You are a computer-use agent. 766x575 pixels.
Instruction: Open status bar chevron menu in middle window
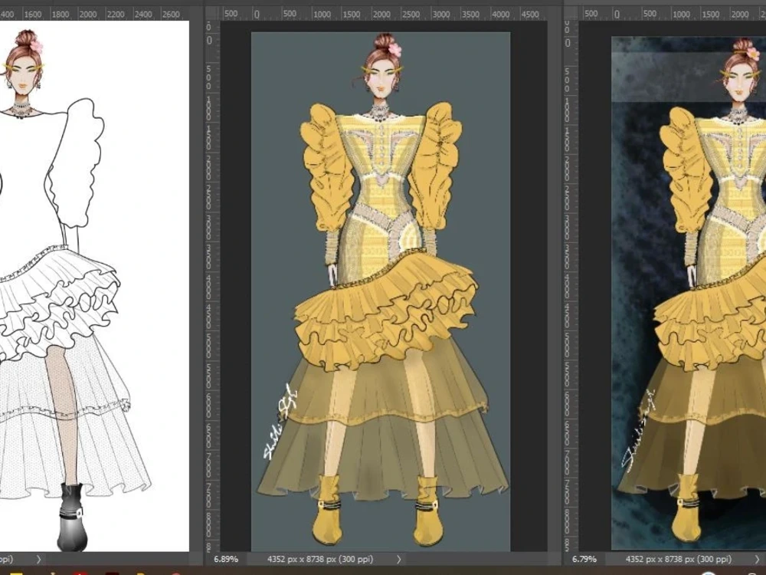click(398, 559)
